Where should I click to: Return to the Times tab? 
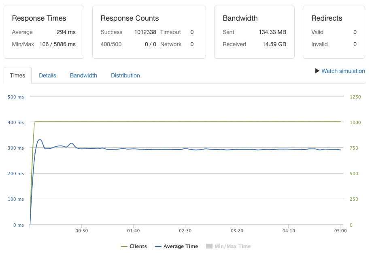(x=17, y=75)
